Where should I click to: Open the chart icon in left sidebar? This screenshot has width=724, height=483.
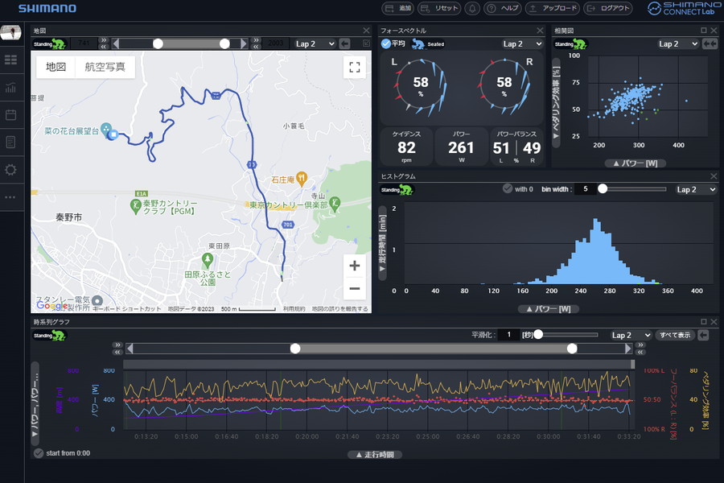tap(10, 88)
